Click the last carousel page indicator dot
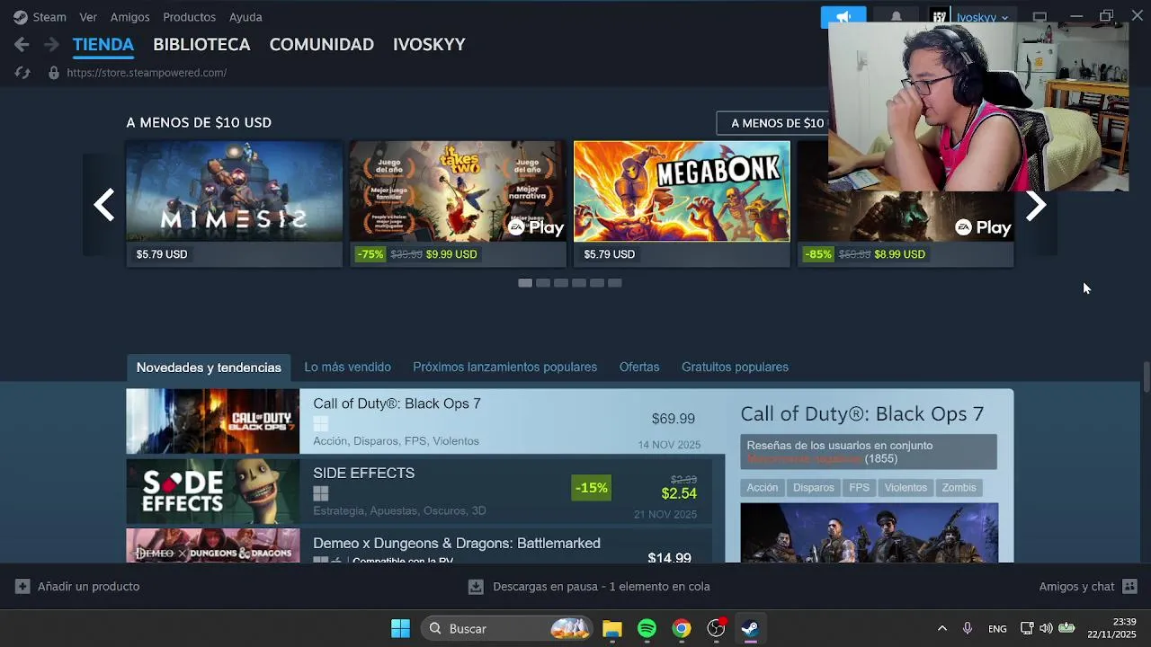Image resolution: width=1151 pixels, height=647 pixels. (615, 283)
